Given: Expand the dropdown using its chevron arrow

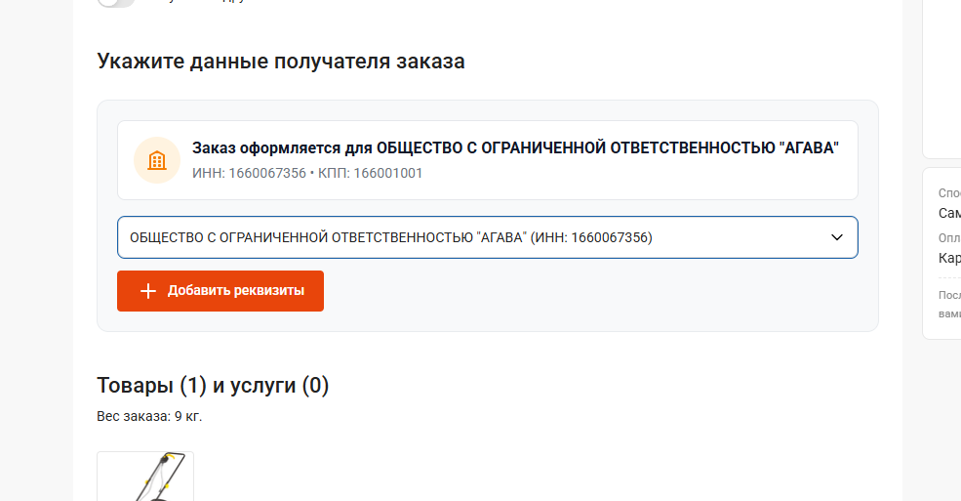Looking at the screenshot, I should (x=836, y=237).
